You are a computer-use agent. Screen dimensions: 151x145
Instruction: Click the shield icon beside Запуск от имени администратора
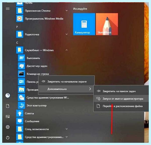point(98,99)
